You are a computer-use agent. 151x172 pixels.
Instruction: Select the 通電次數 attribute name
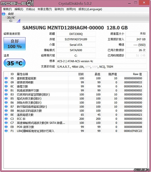[x=22, y=87]
